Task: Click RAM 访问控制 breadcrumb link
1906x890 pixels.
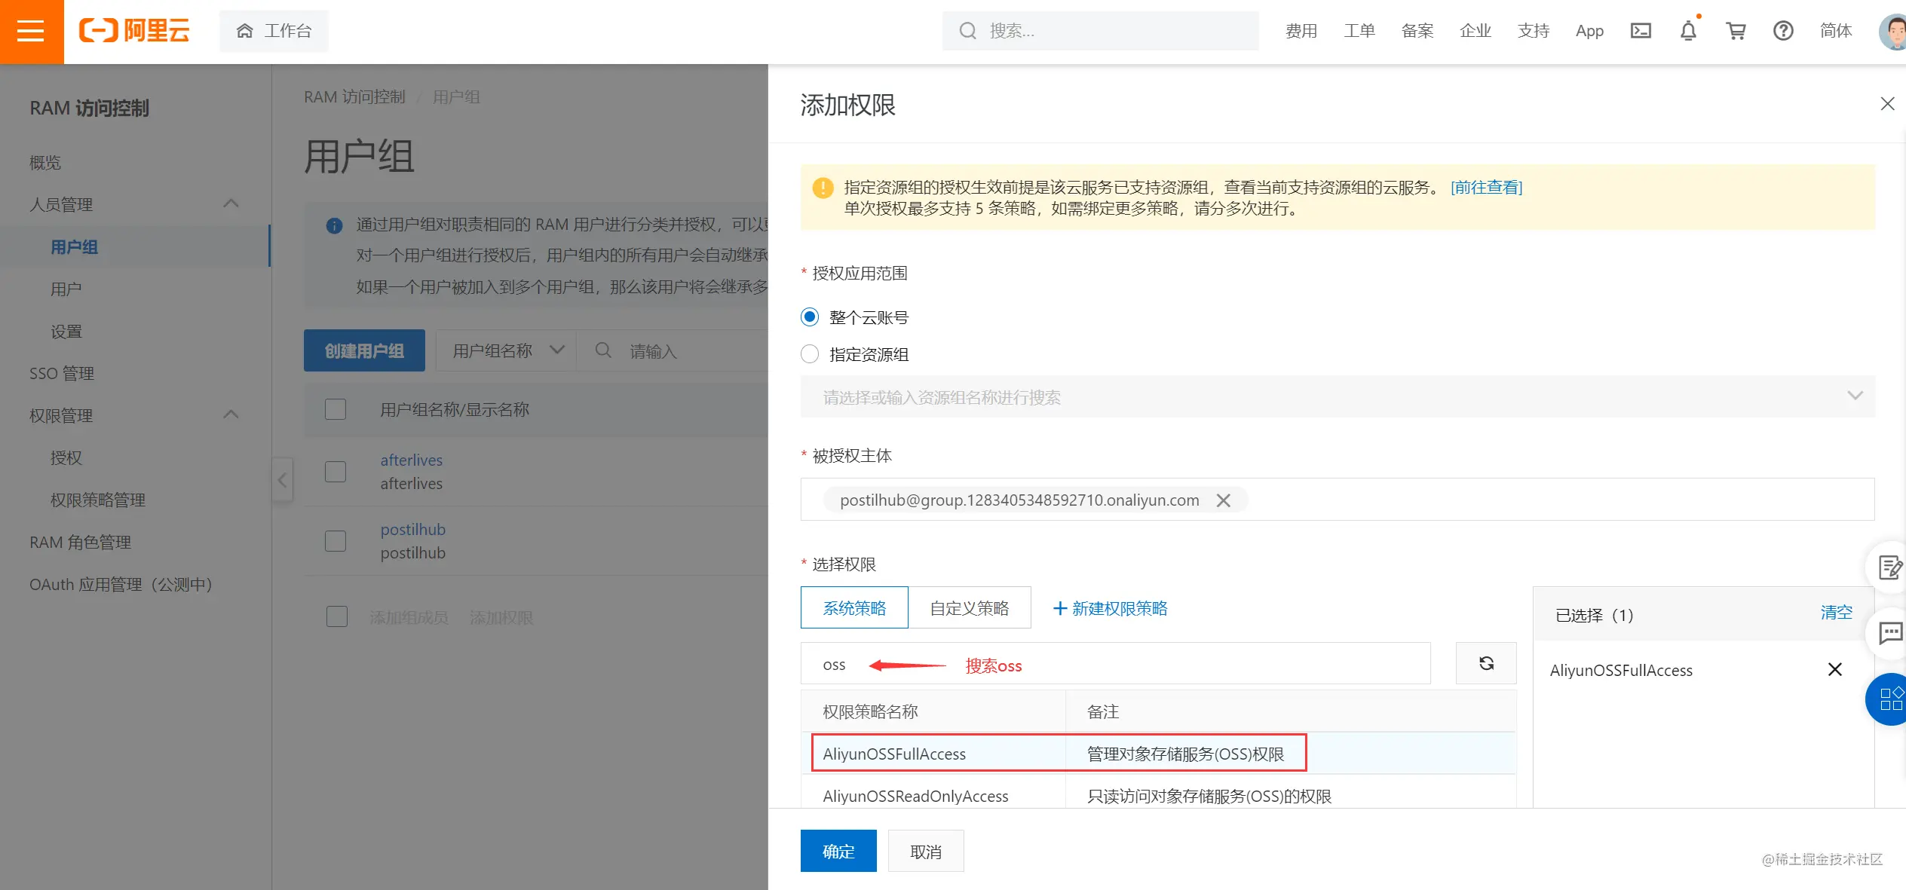Action: pos(354,96)
